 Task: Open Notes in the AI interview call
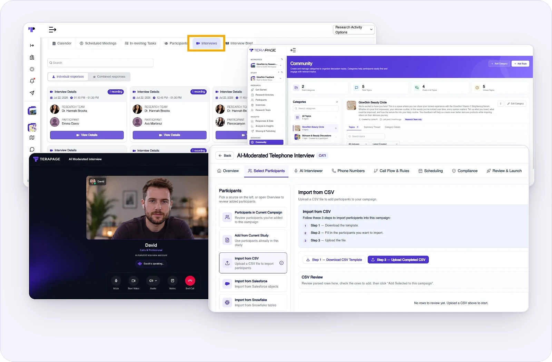click(x=172, y=281)
